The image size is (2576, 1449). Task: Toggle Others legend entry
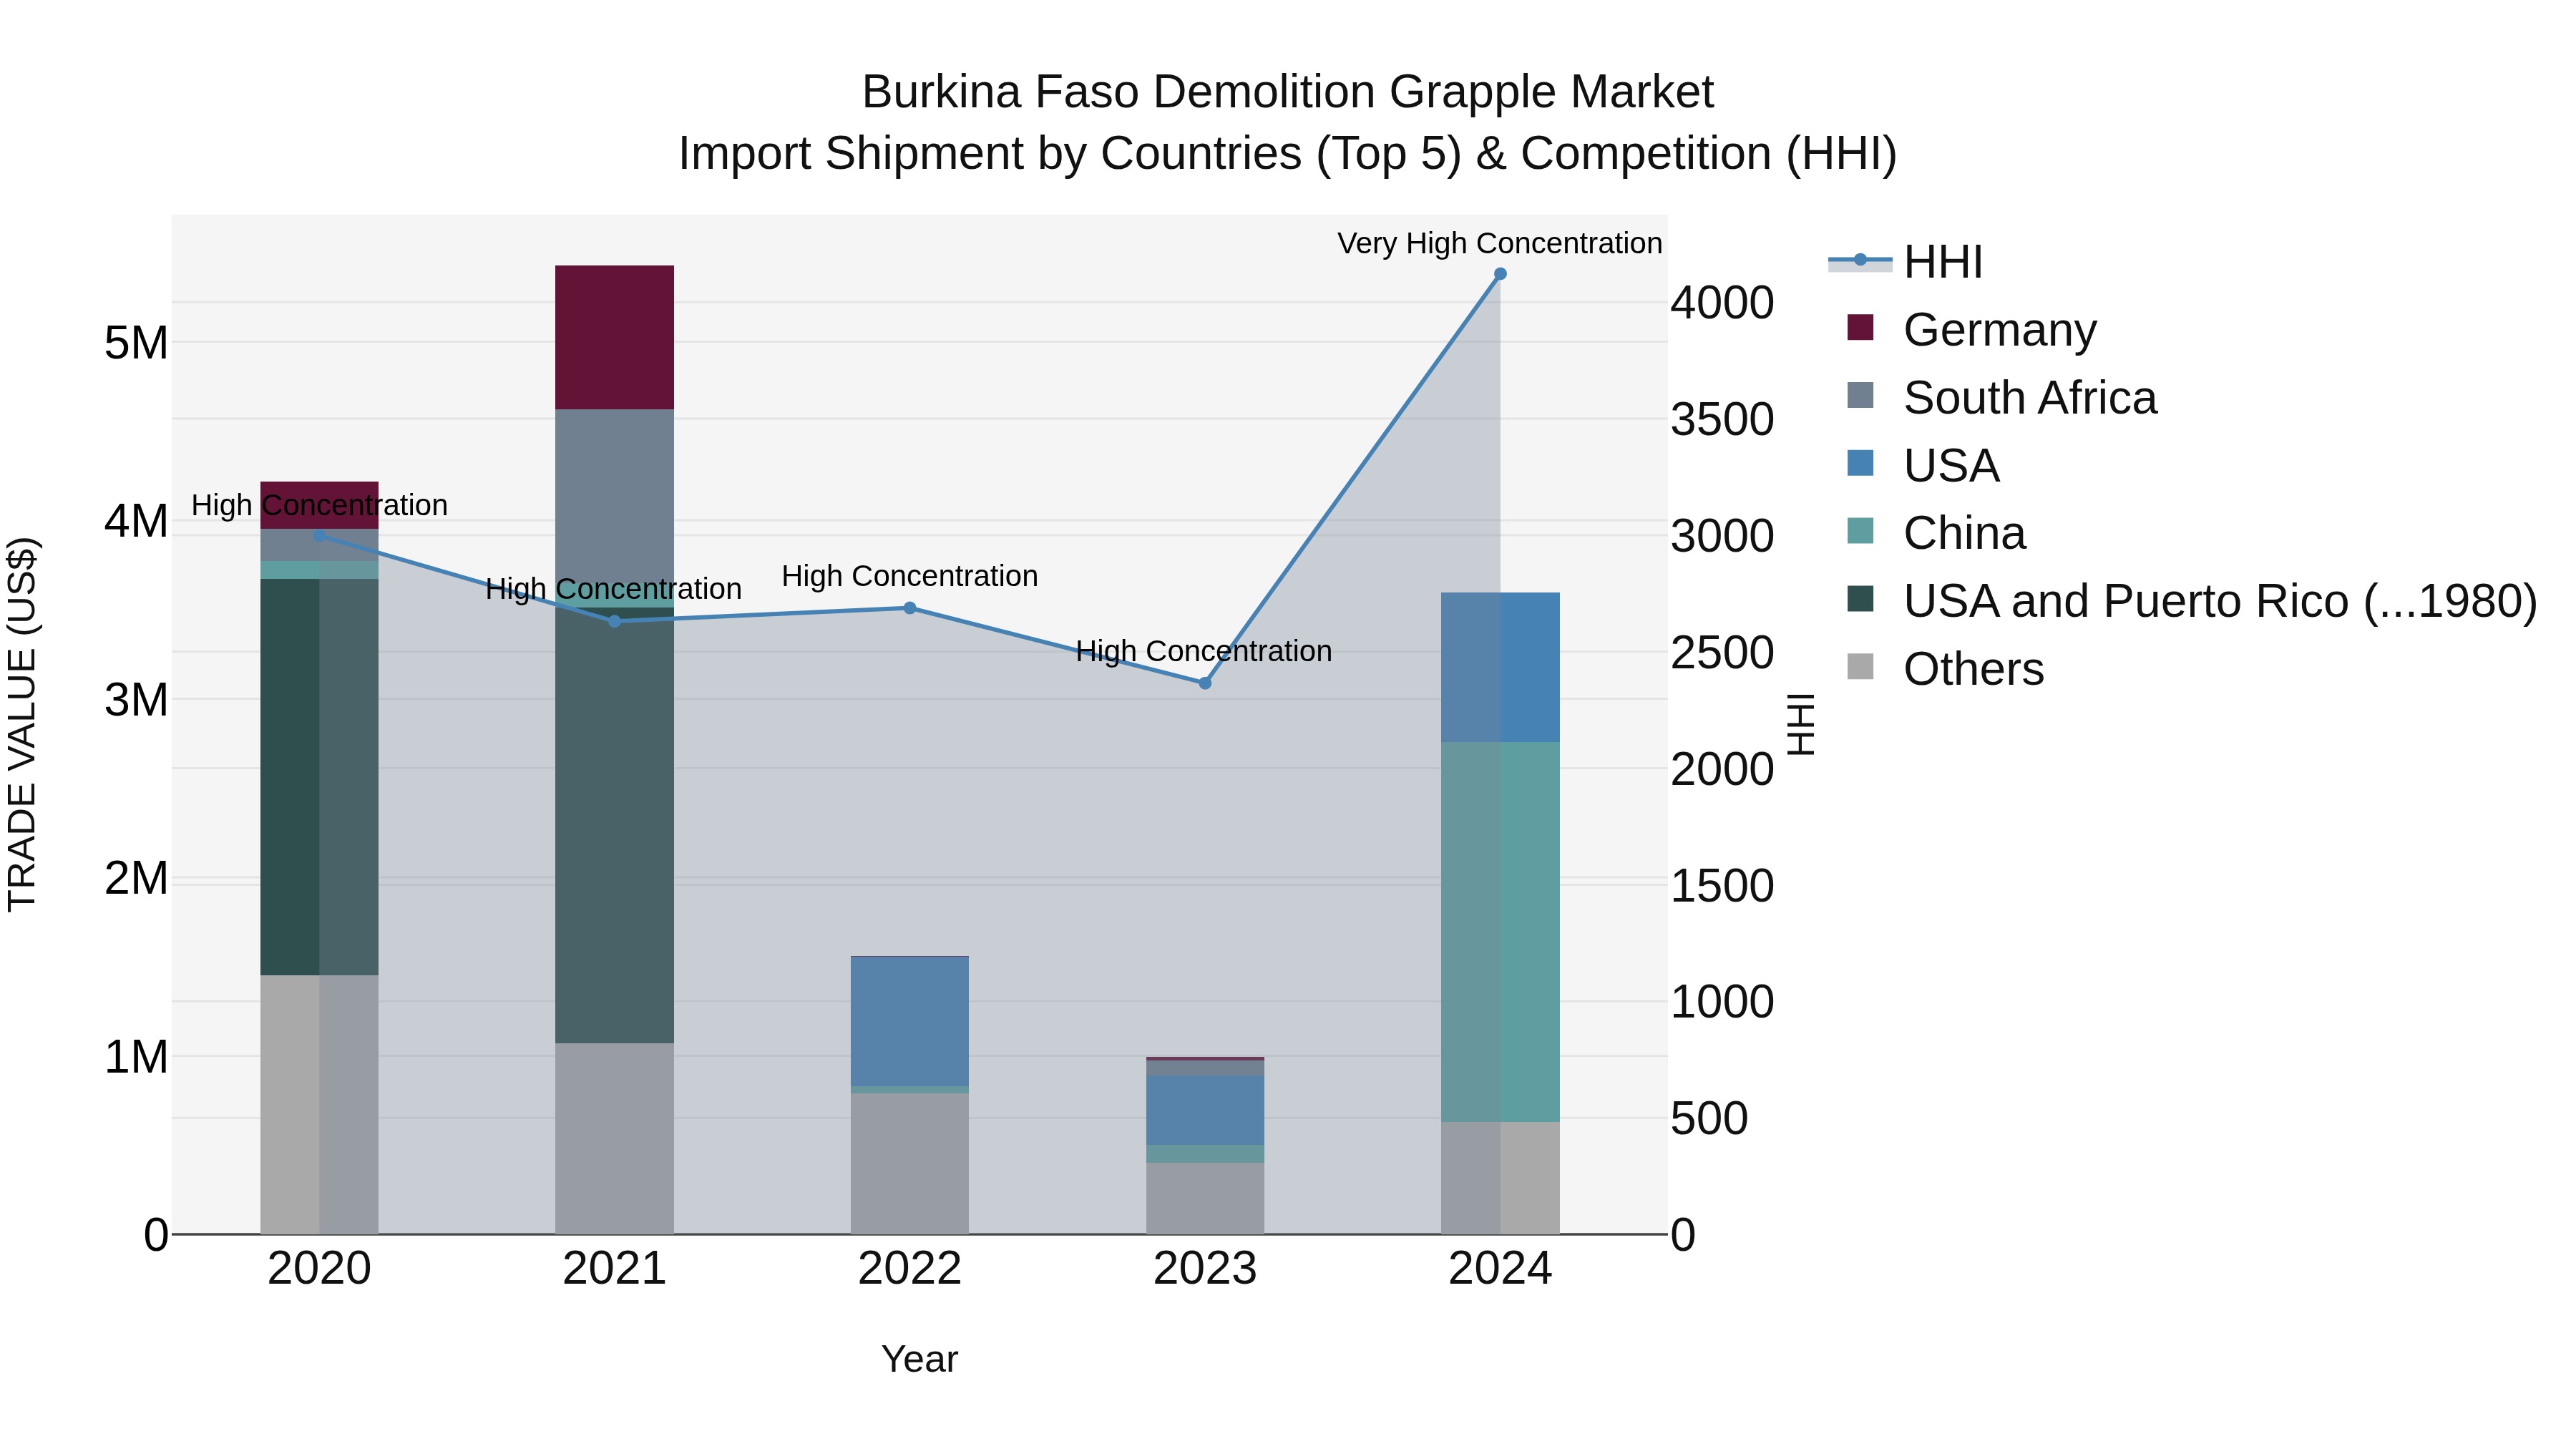point(1945,669)
